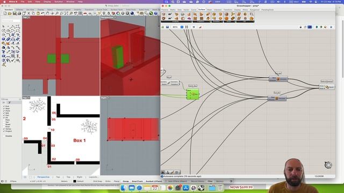Click Open folder icon in Rhino toolbar

click(10, 13)
